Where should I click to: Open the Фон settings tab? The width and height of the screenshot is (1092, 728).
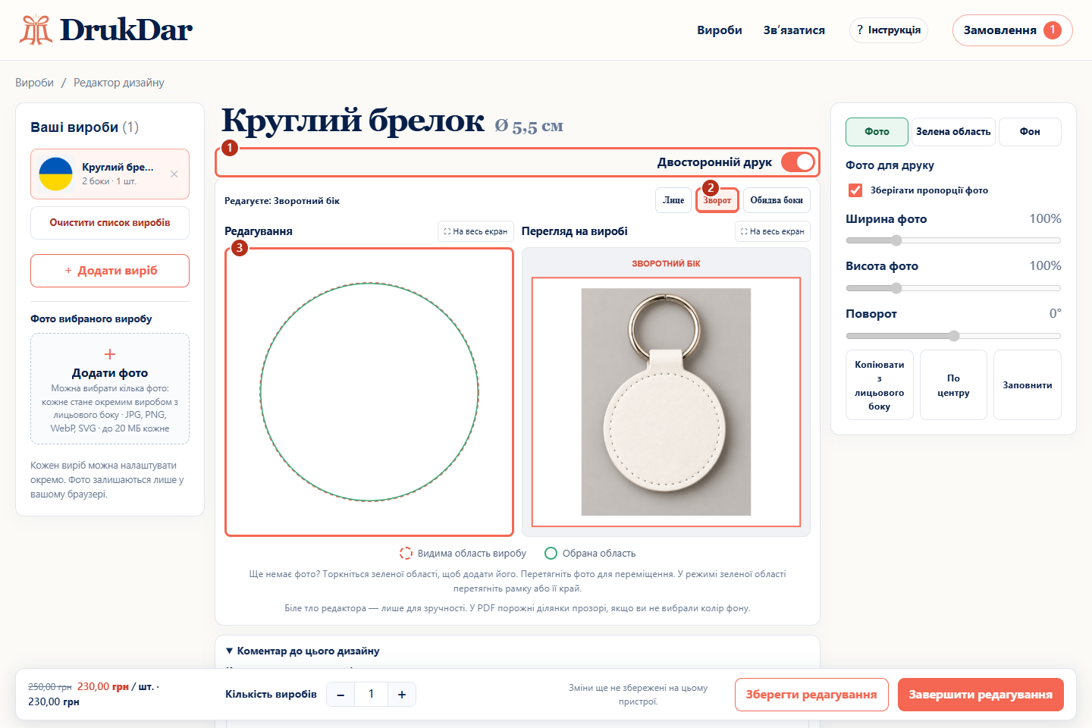(1030, 132)
